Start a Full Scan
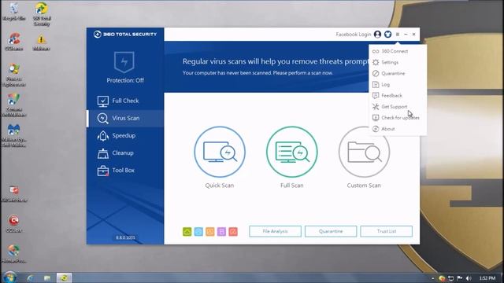The image size is (504, 283). (x=292, y=152)
